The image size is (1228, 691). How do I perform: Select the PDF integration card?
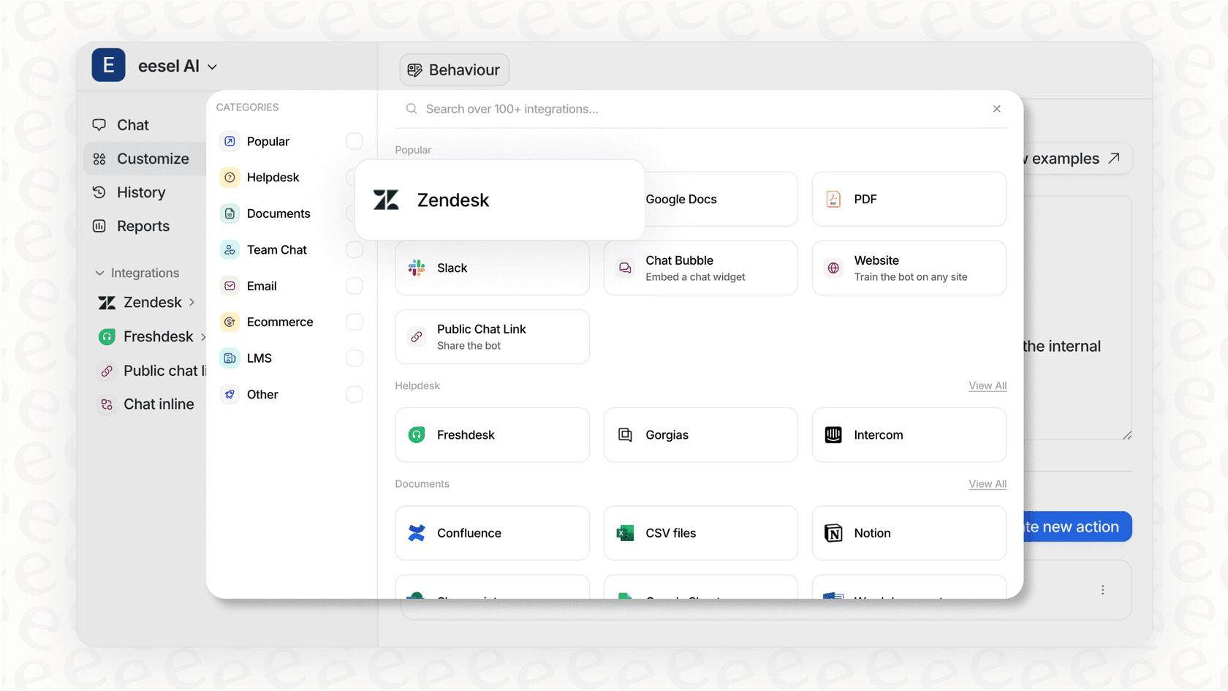908,199
